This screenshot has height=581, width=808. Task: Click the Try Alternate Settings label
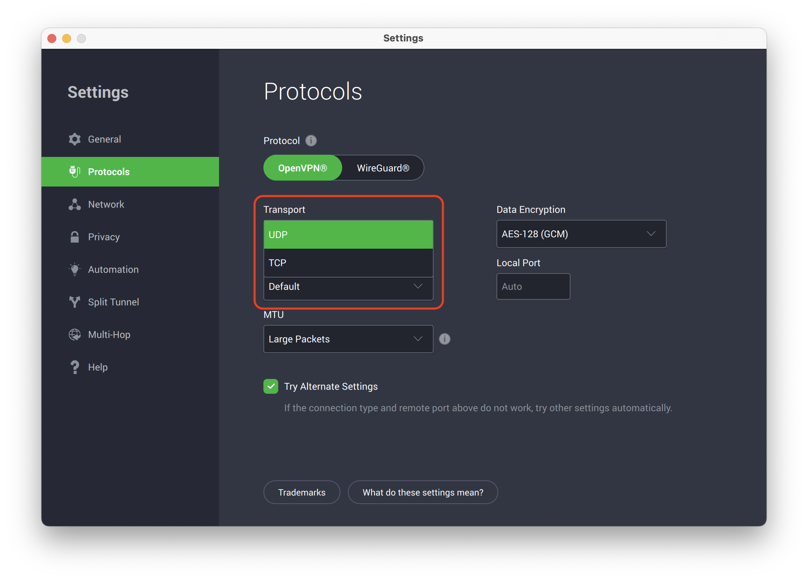331,386
